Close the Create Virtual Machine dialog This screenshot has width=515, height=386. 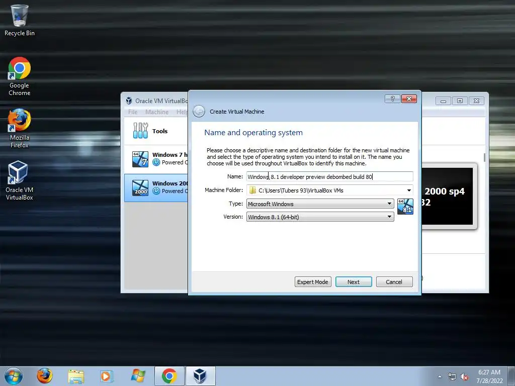pyautogui.click(x=409, y=99)
